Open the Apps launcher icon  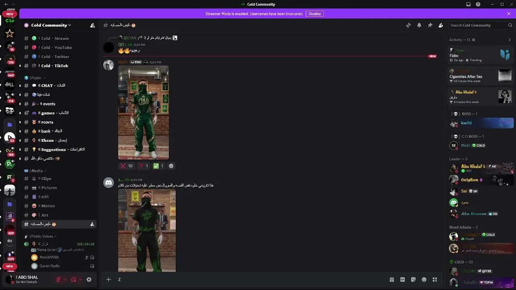[435, 280]
